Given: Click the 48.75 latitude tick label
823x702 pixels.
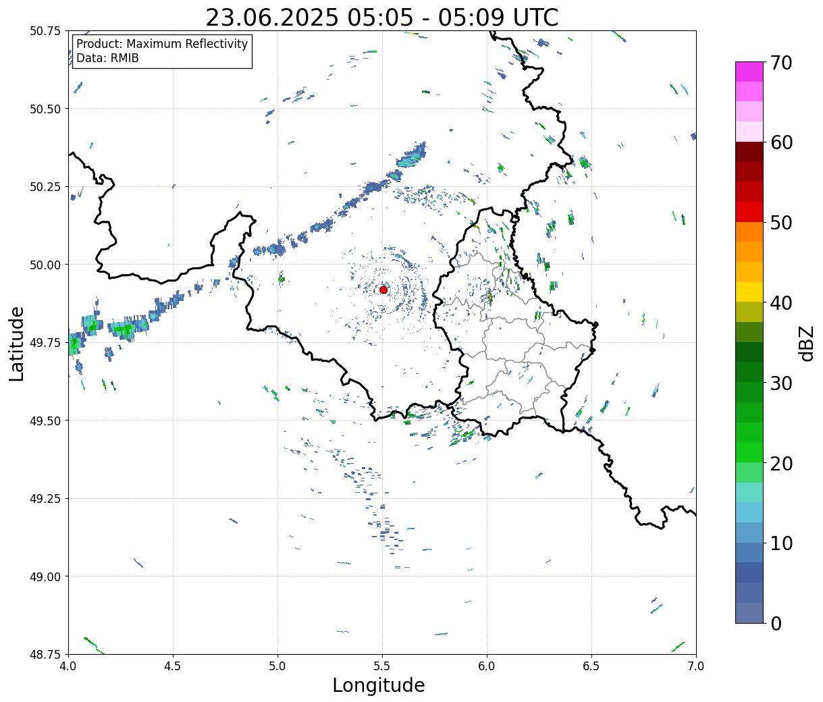Looking at the screenshot, I should coord(45,654).
